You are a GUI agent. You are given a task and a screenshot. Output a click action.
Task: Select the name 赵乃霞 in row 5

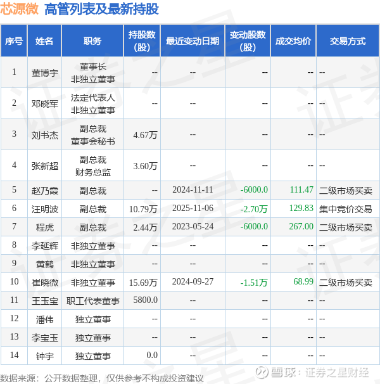click(x=45, y=191)
